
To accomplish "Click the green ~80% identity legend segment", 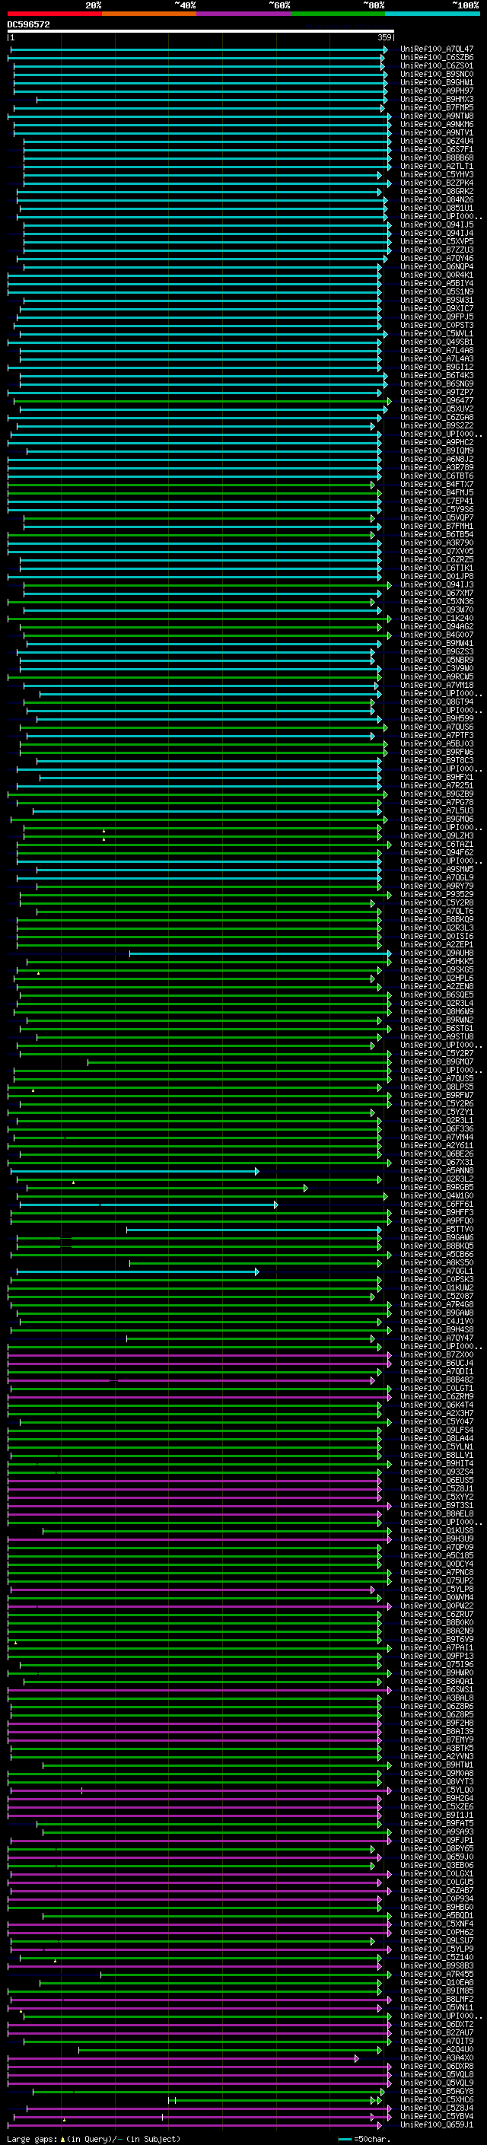I will [x=338, y=14].
